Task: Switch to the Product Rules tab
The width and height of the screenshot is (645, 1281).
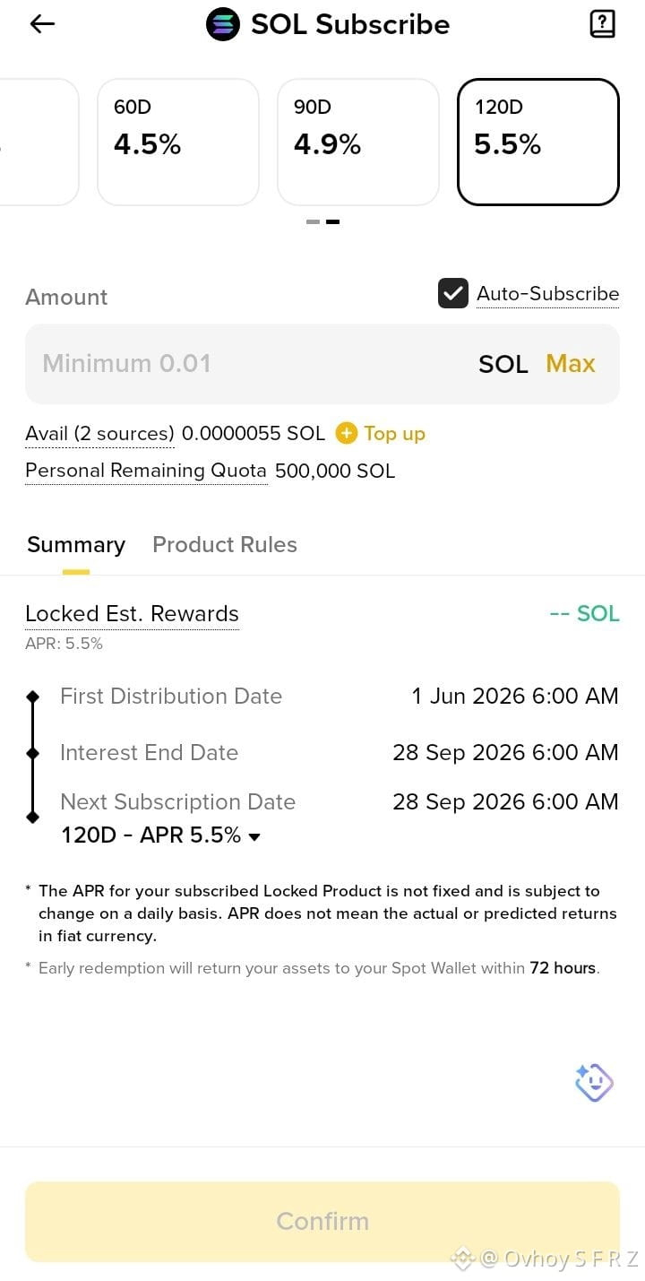Action: click(225, 545)
